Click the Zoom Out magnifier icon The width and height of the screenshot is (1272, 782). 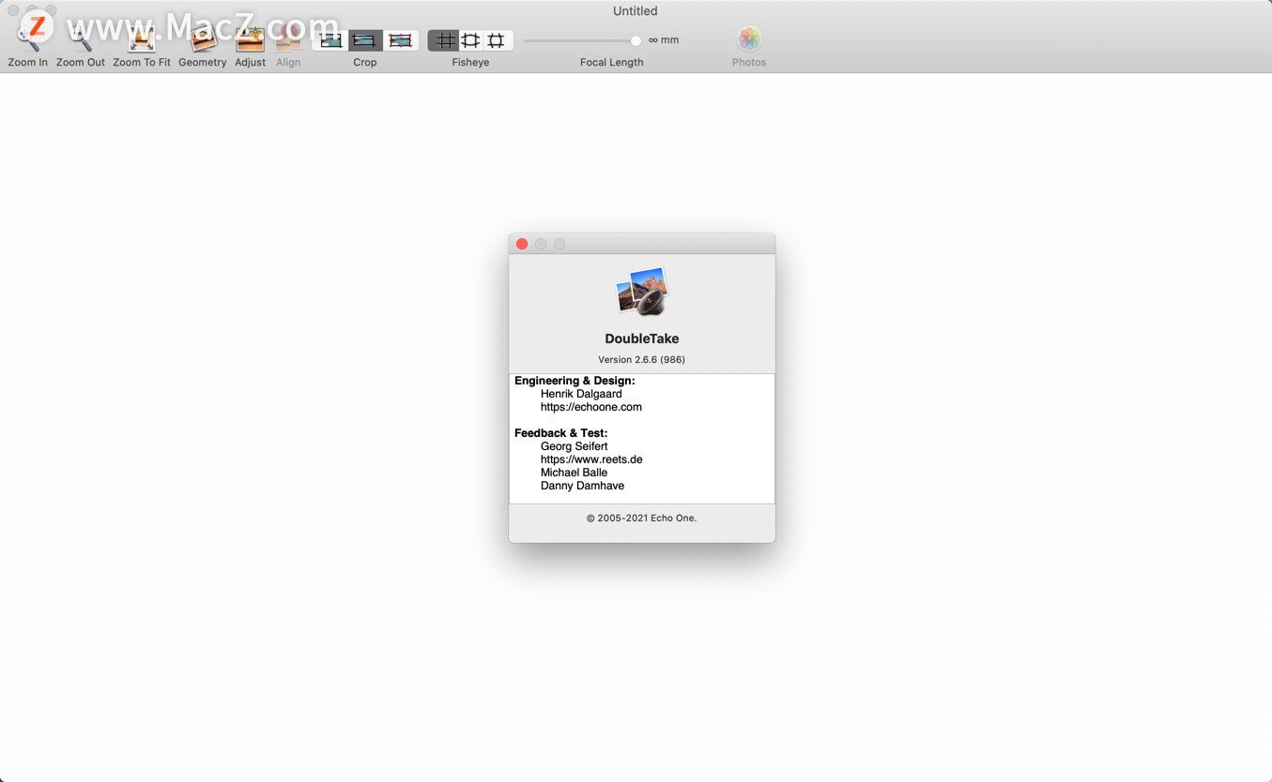(x=81, y=39)
